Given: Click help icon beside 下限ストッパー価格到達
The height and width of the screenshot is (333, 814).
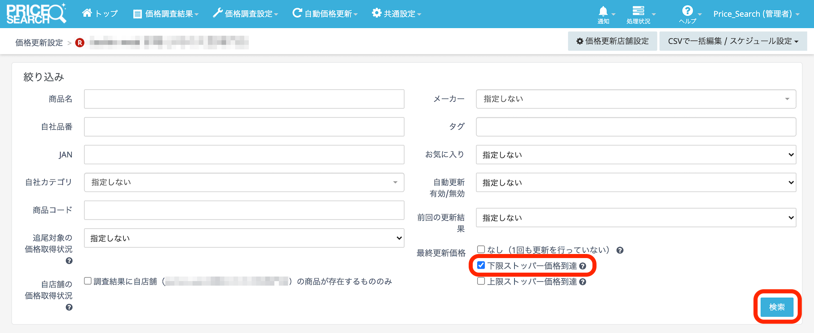Looking at the screenshot, I should click(x=583, y=266).
